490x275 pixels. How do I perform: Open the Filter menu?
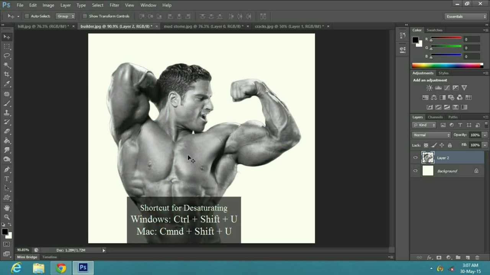tap(114, 5)
